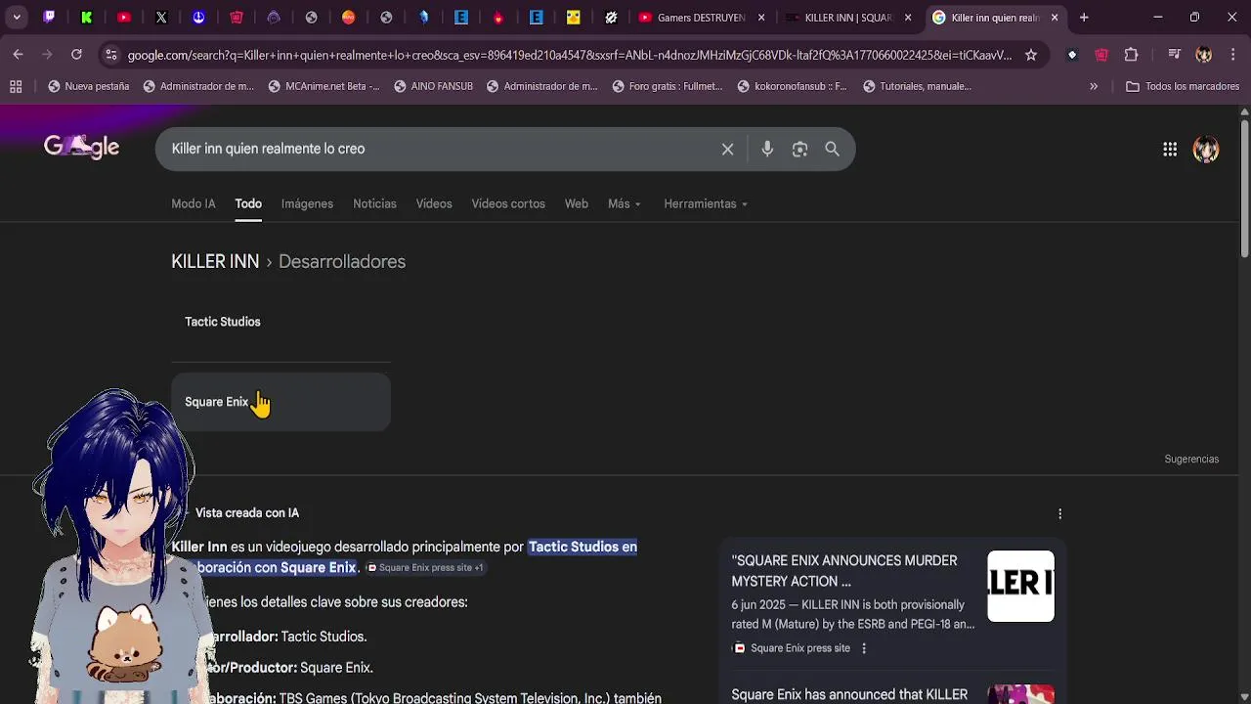Image resolution: width=1251 pixels, height=704 pixels.
Task: Open 'Square Enix has announced that KILLER' article
Action: coord(849,695)
